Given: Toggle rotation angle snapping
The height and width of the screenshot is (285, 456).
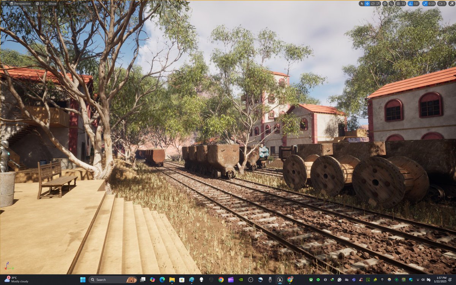Looking at the screenshot, I should click(x=411, y=3).
